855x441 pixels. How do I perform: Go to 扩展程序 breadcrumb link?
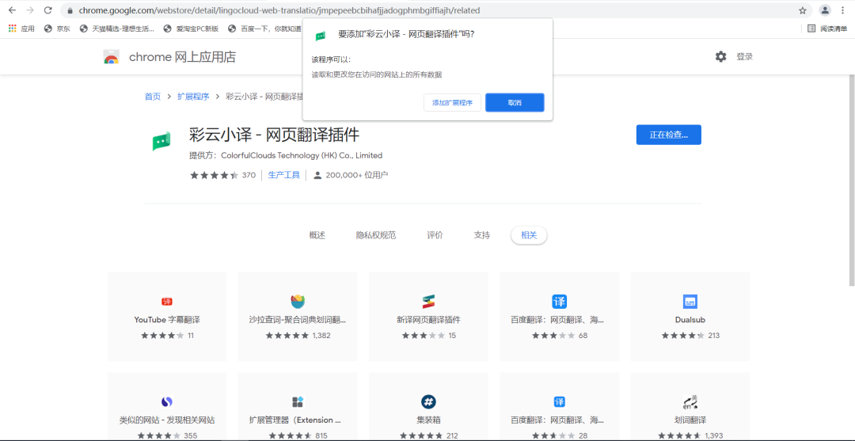pos(193,97)
